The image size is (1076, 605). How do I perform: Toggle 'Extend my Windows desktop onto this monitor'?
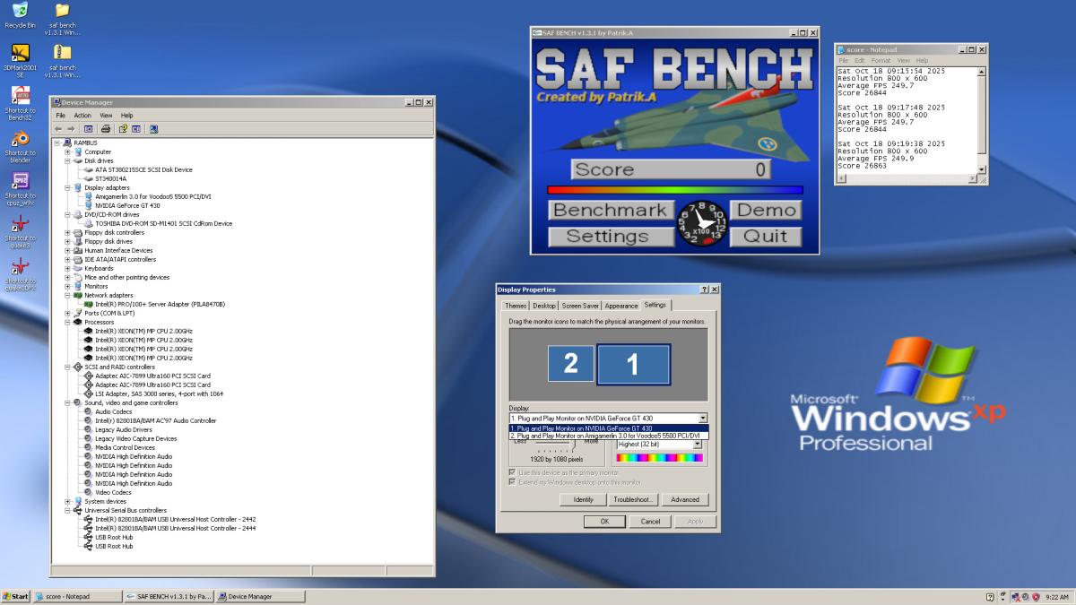513,481
